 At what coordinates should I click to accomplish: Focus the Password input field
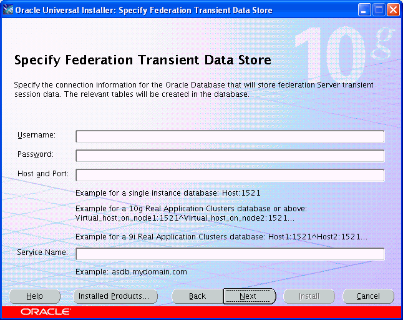[x=230, y=156]
